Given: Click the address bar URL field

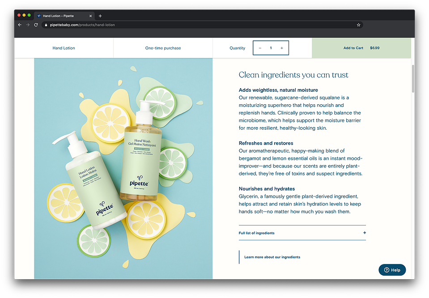Looking at the screenshot, I should pyautogui.click(x=203, y=25).
